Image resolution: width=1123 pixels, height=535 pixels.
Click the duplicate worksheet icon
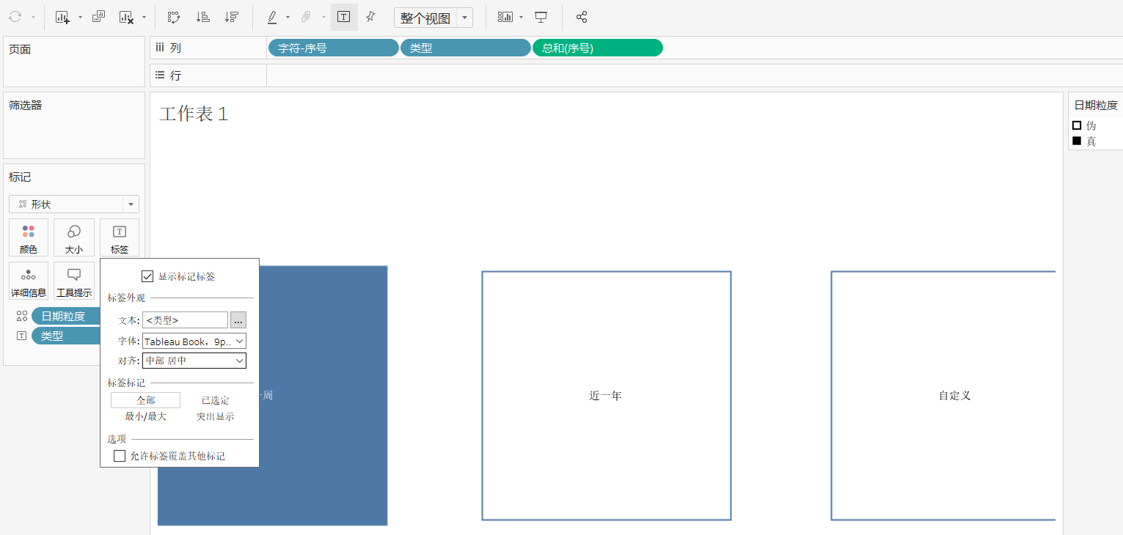[98, 17]
